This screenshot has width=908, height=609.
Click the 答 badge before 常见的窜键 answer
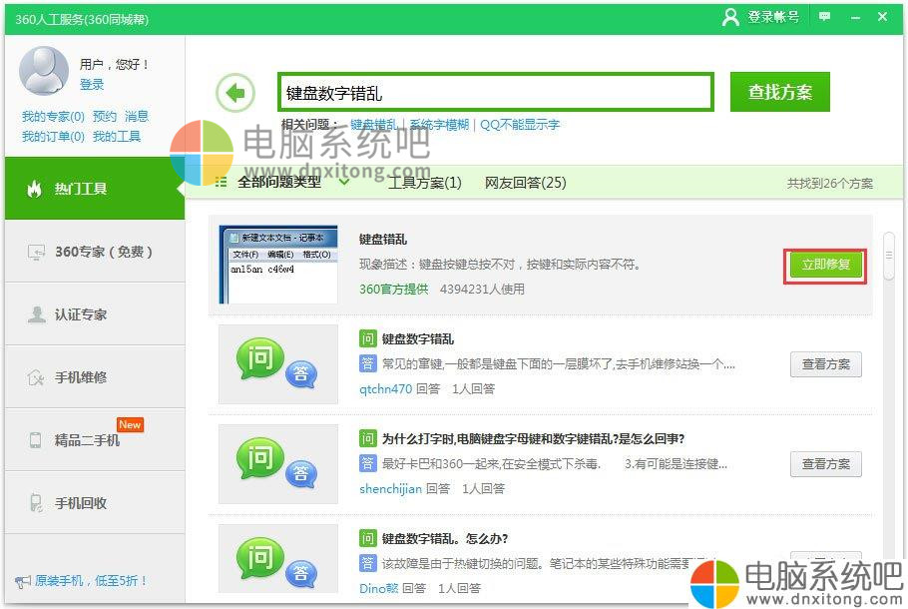(368, 363)
